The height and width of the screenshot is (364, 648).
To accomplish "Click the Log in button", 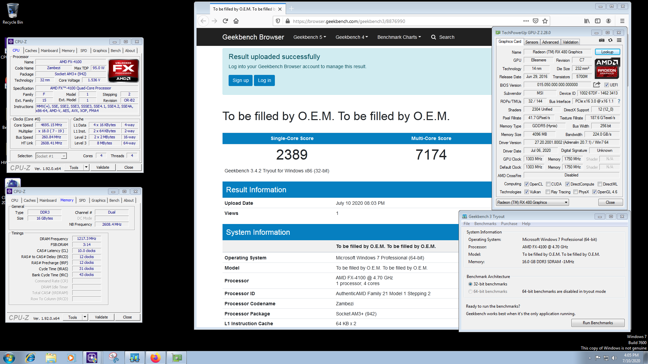I will (264, 80).
